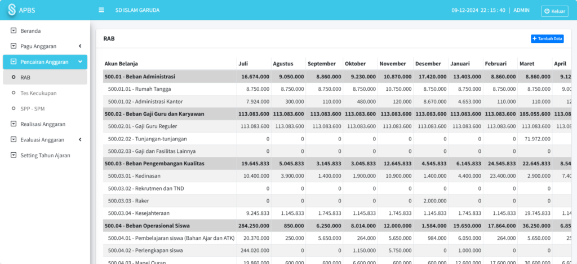Click the Pagu Anggaran sidebar icon
Screen dimensions: 577x264
14,46
